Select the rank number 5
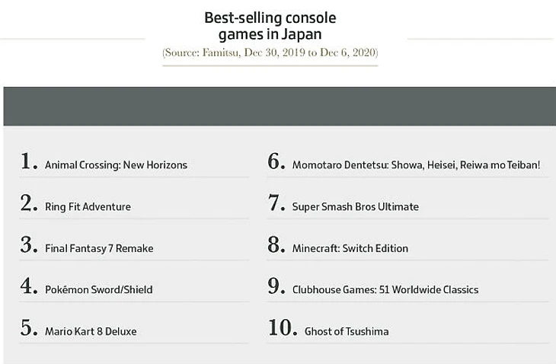The height and width of the screenshot is (364, 556). [29, 328]
